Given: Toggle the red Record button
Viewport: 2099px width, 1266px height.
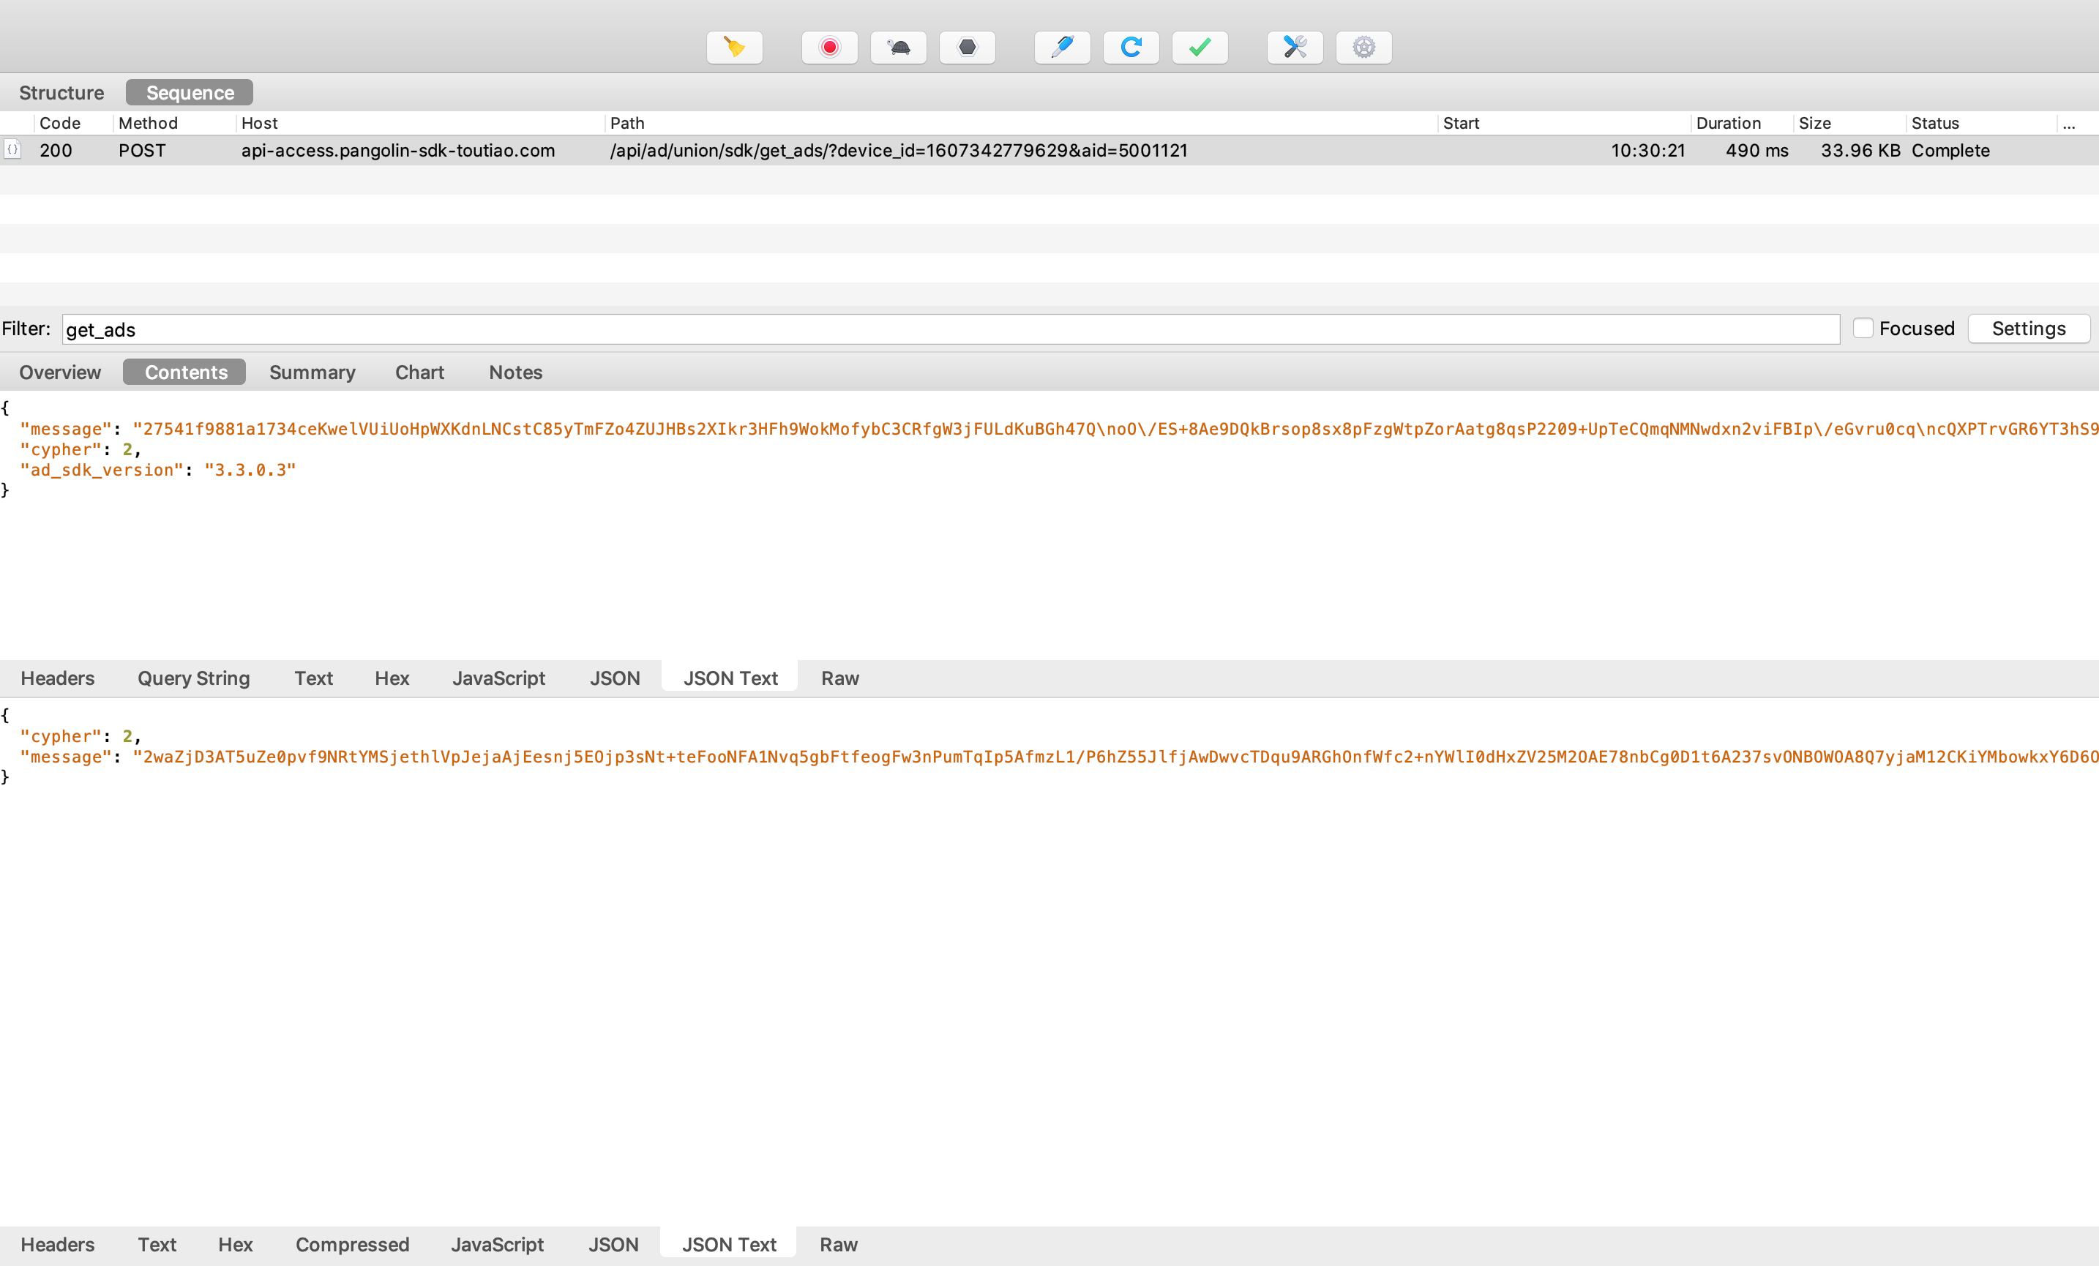Looking at the screenshot, I should [x=829, y=48].
